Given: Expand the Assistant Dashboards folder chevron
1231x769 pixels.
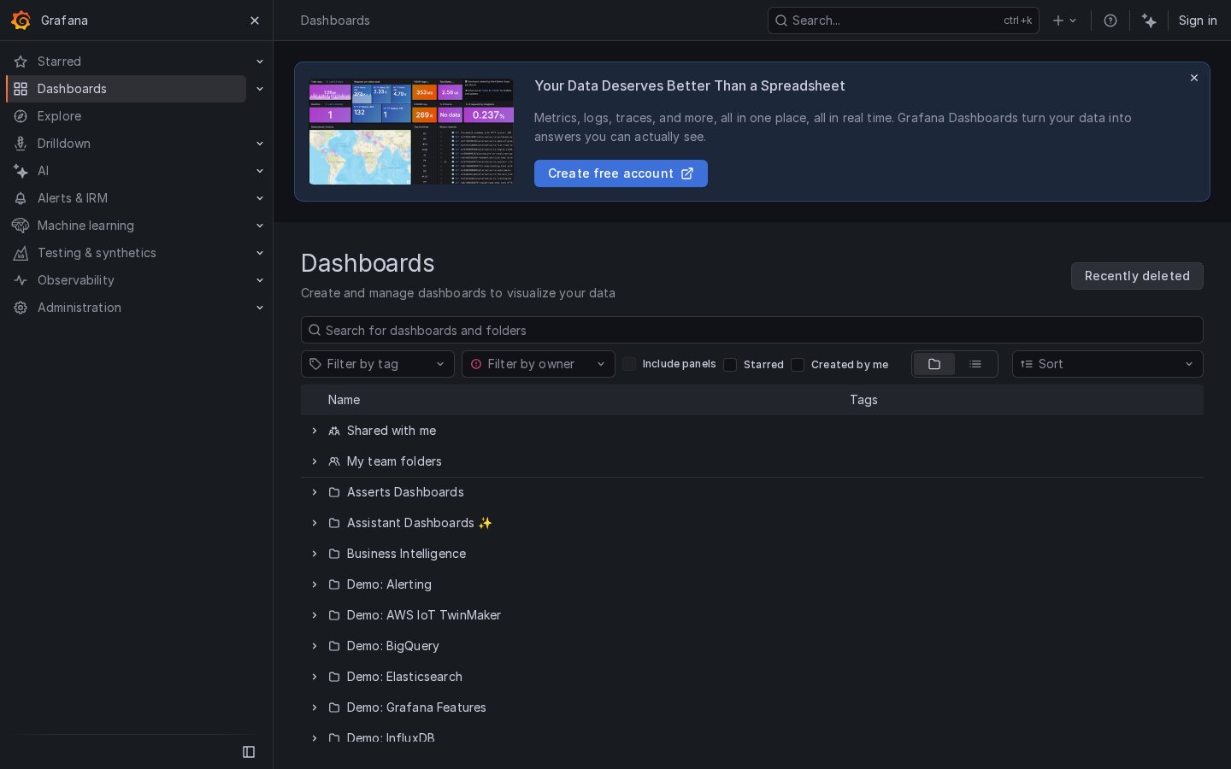Looking at the screenshot, I should pos(315,523).
